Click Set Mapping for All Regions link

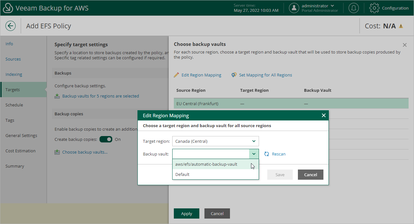pos(265,75)
